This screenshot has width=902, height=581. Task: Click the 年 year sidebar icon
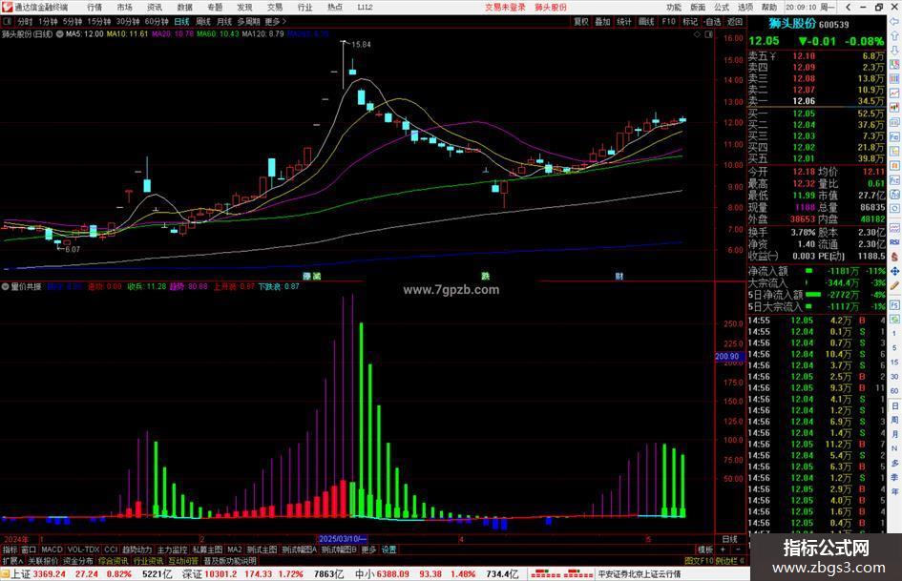(x=894, y=492)
